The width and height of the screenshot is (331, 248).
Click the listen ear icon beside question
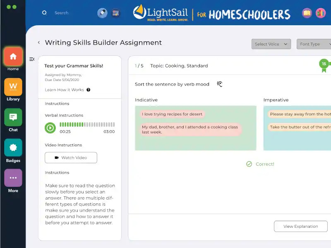220,84
